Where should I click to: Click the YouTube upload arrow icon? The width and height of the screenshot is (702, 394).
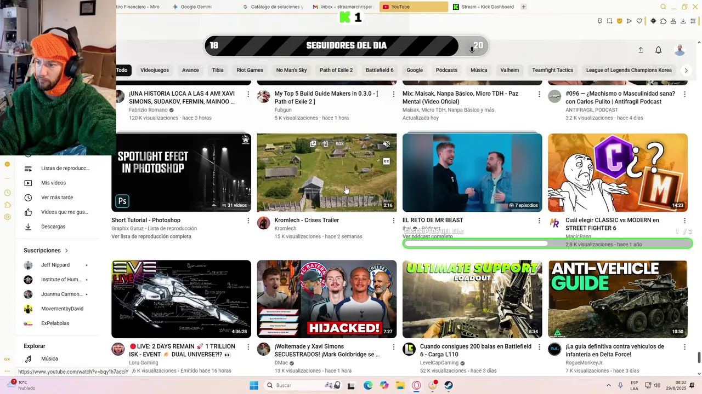point(641,50)
